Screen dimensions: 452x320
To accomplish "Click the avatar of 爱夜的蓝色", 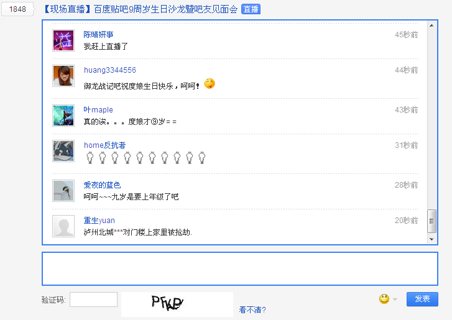I will click(63, 191).
